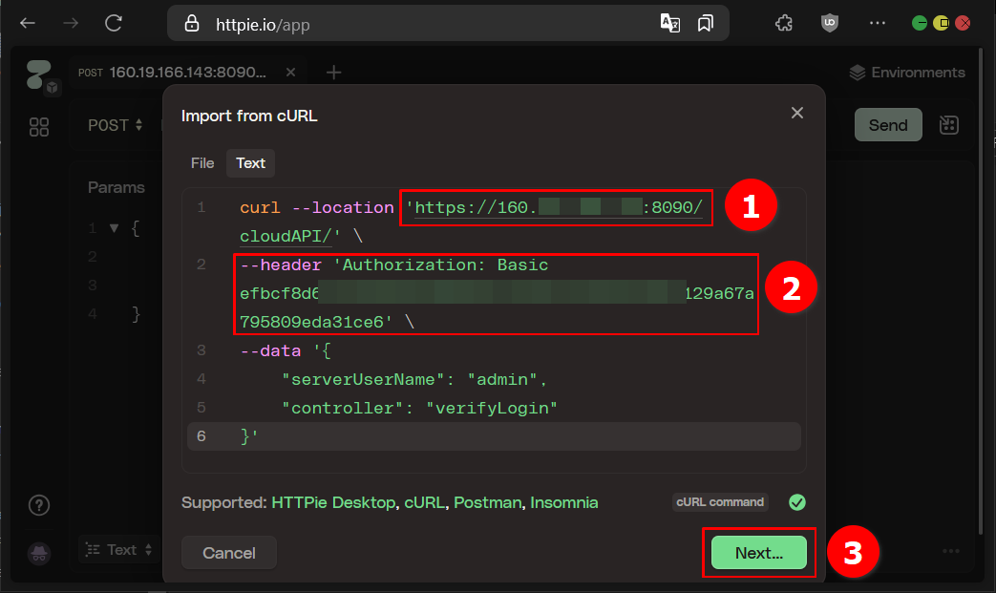Click the uBlock shield icon
Screen dimensions: 996x593
tap(830, 24)
